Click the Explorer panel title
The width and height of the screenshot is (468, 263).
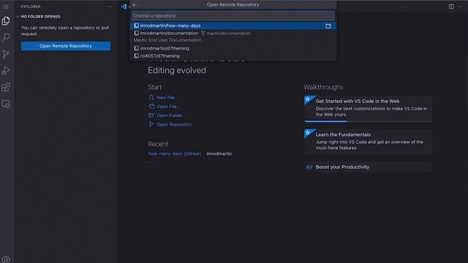click(31, 7)
